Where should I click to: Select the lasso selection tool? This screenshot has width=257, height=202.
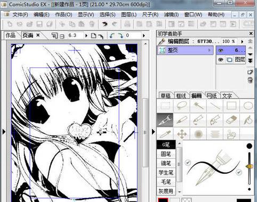coord(182,106)
